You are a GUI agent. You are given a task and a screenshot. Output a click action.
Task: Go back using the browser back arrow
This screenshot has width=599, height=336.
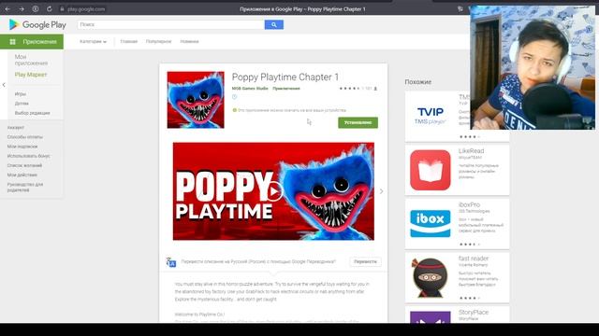7,8
